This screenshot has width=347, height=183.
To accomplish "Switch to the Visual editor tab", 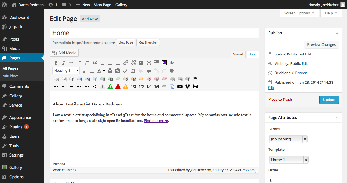I will click(238, 54).
